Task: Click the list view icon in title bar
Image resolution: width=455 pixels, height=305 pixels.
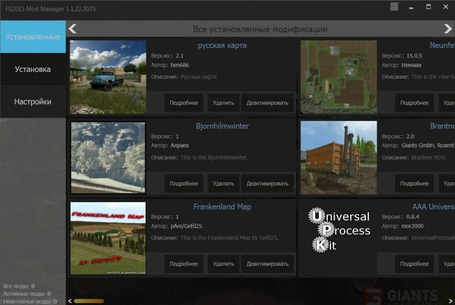Action: click(x=394, y=6)
